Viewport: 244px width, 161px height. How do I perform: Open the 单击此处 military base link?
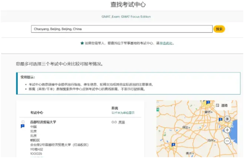pos(166,43)
